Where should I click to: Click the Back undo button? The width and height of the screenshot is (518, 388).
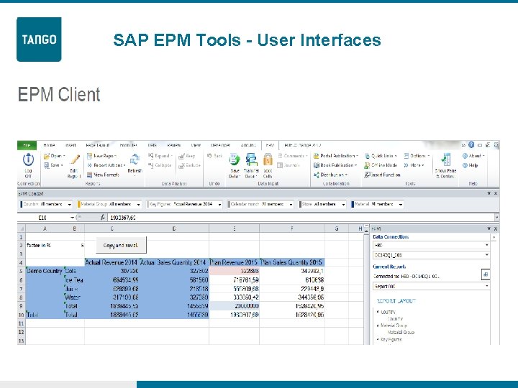(x=214, y=156)
